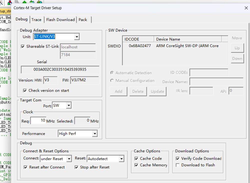This screenshot has height=183, width=250.
Task: Click the Delete device button
Action: [x=138, y=91]
